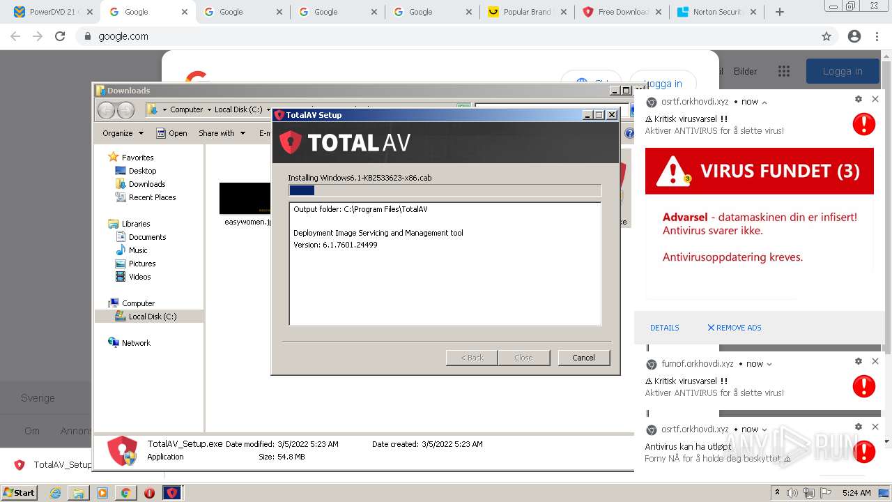Open Pictures library in sidebar
Image resolution: width=892 pixels, height=502 pixels.
coord(142,264)
